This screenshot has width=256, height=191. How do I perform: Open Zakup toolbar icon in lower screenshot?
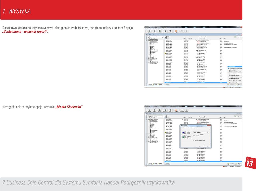click(x=159, y=110)
